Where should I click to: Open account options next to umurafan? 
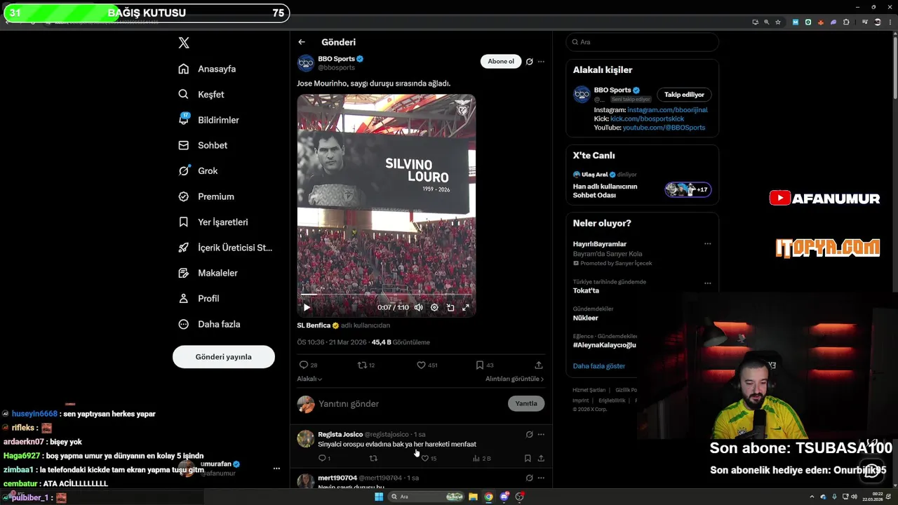276,469
